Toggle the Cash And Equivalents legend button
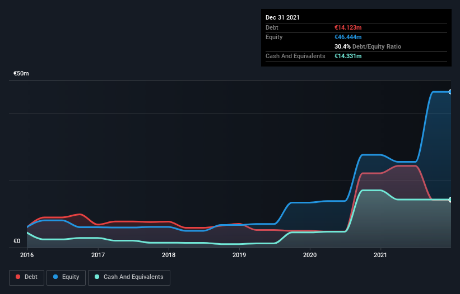The width and height of the screenshot is (460, 294). (129, 277)
